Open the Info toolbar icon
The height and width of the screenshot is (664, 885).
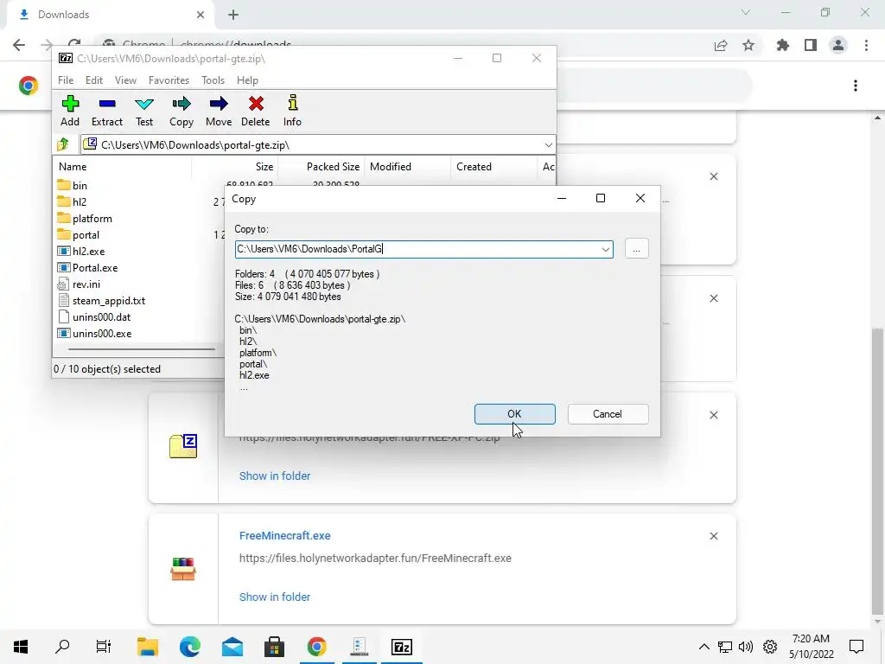tap(292, 112)
